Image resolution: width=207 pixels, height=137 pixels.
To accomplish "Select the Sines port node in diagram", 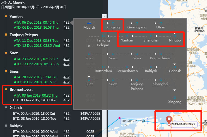I will click(137, 53).
